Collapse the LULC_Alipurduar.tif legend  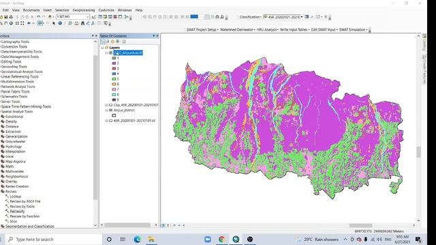106,53
